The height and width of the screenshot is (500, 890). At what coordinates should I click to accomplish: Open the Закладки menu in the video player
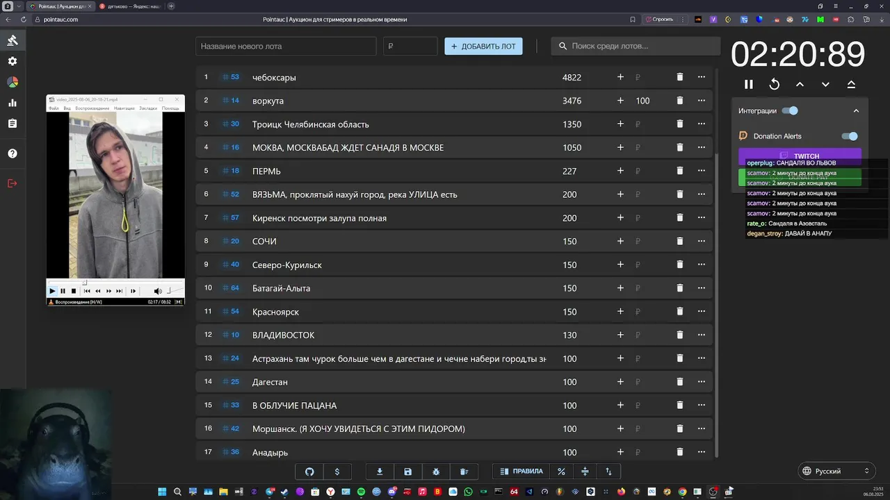[148, 108]
